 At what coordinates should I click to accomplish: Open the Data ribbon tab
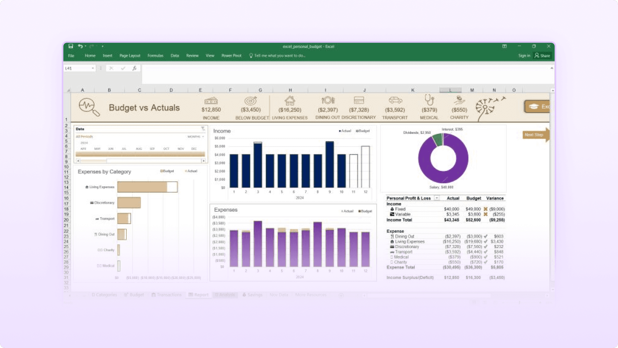coord(175,56)
